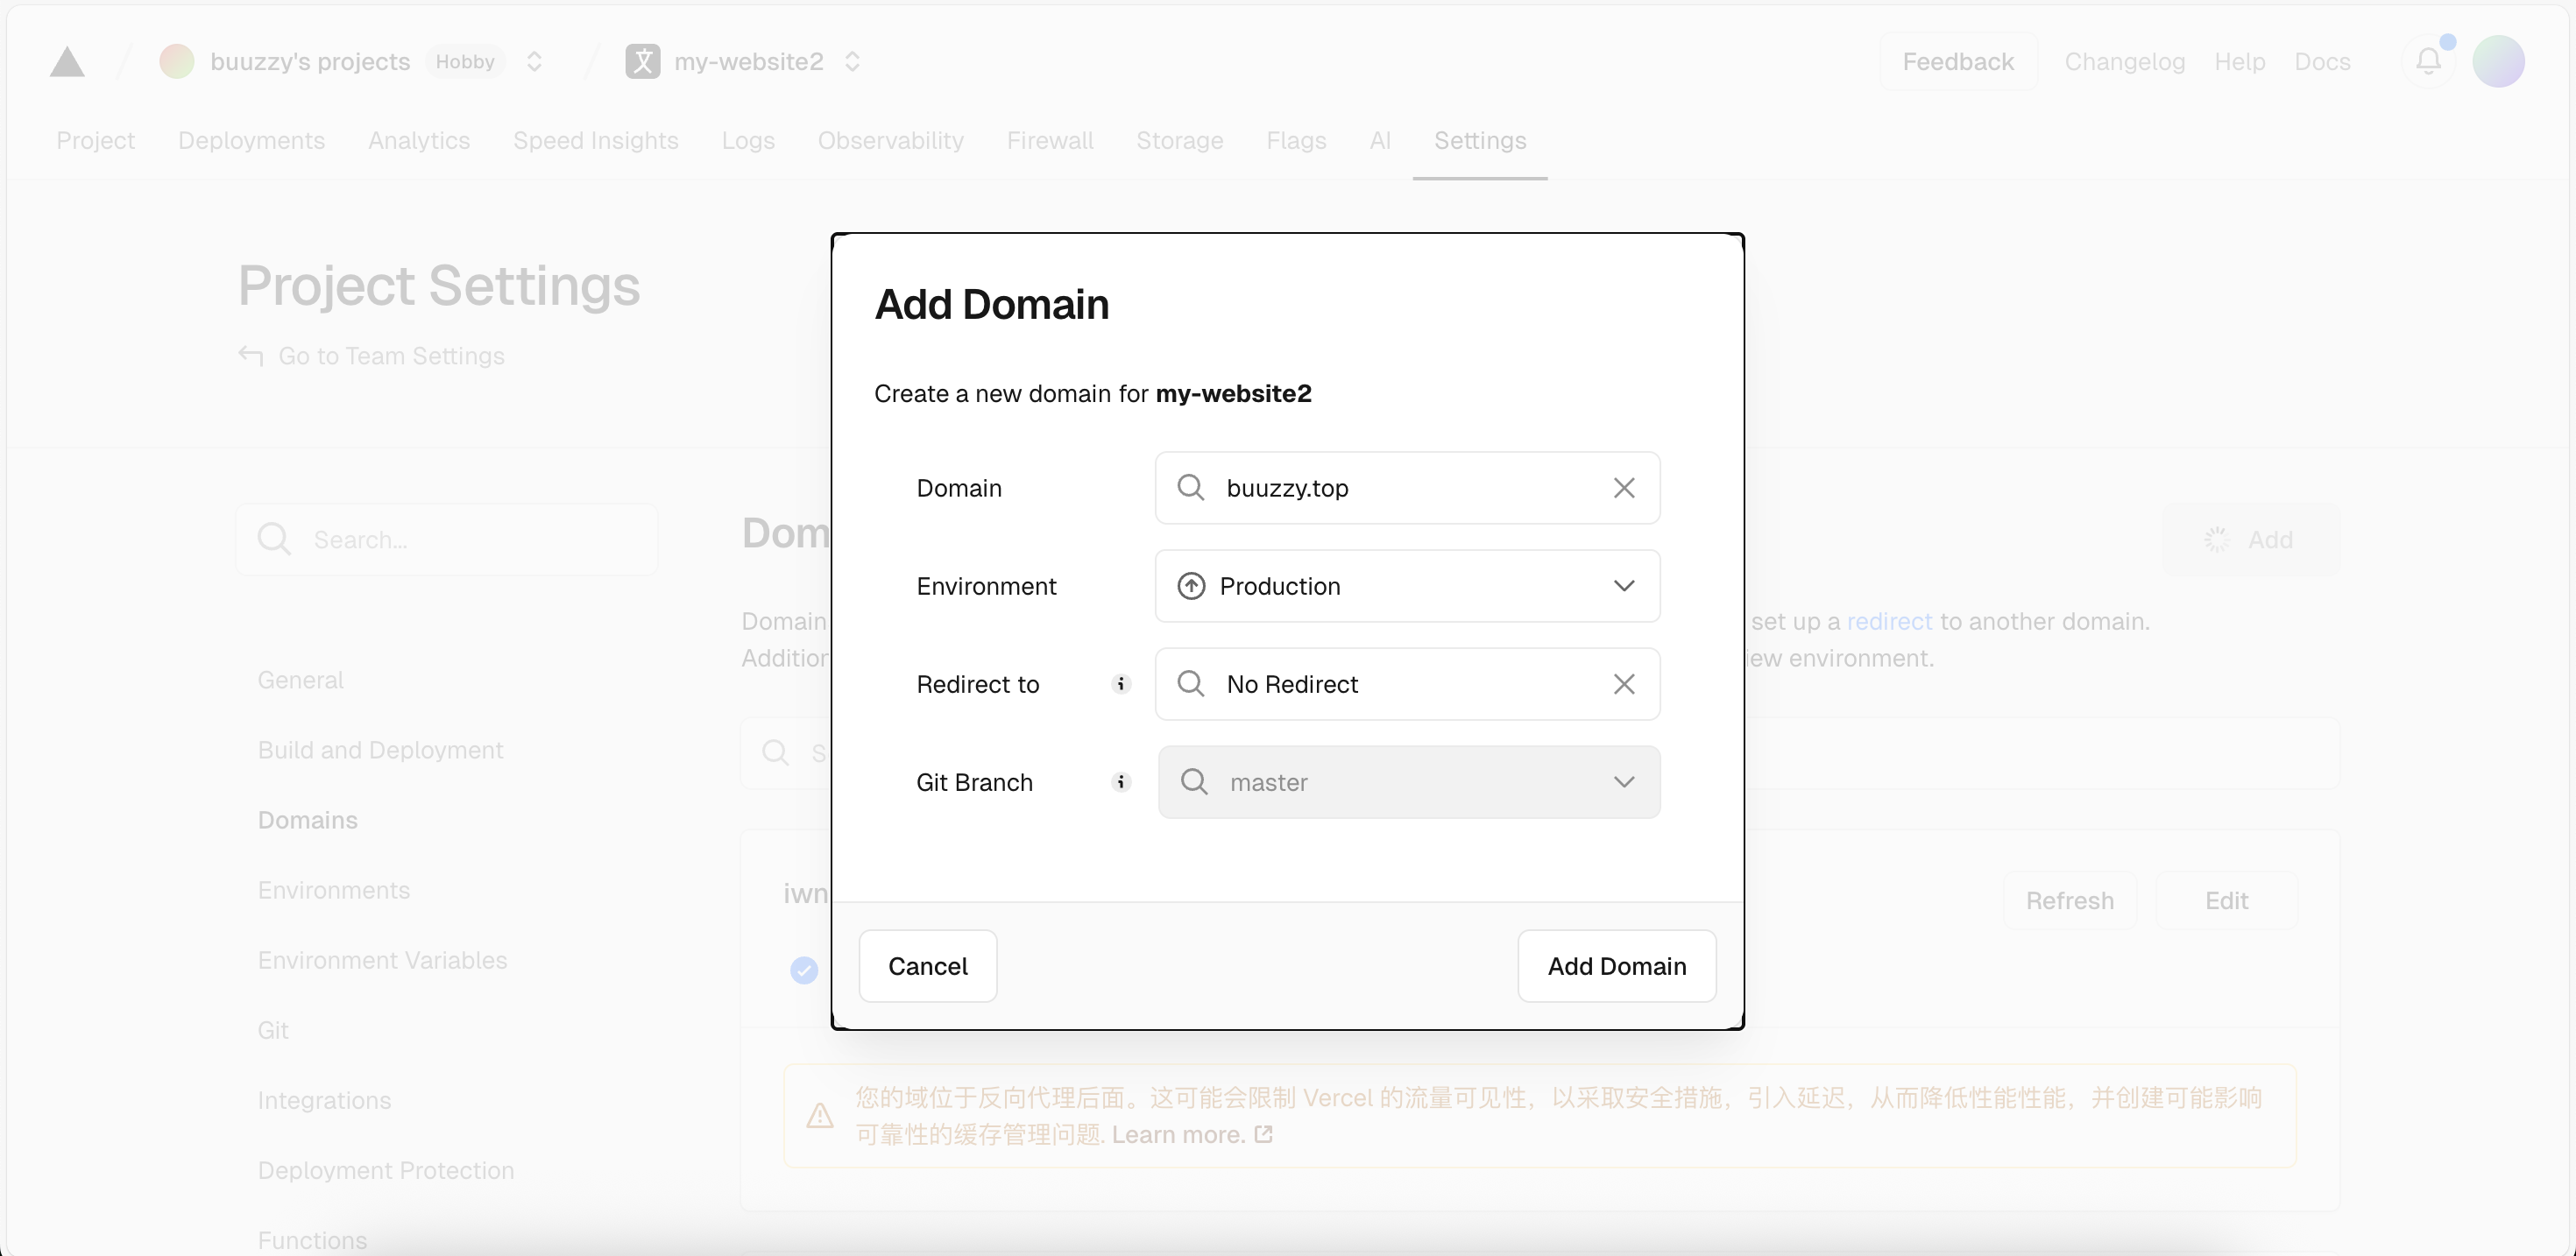Open the Help link
This screenshot has height=1256, width=2576.
(x=2240, y=62)
